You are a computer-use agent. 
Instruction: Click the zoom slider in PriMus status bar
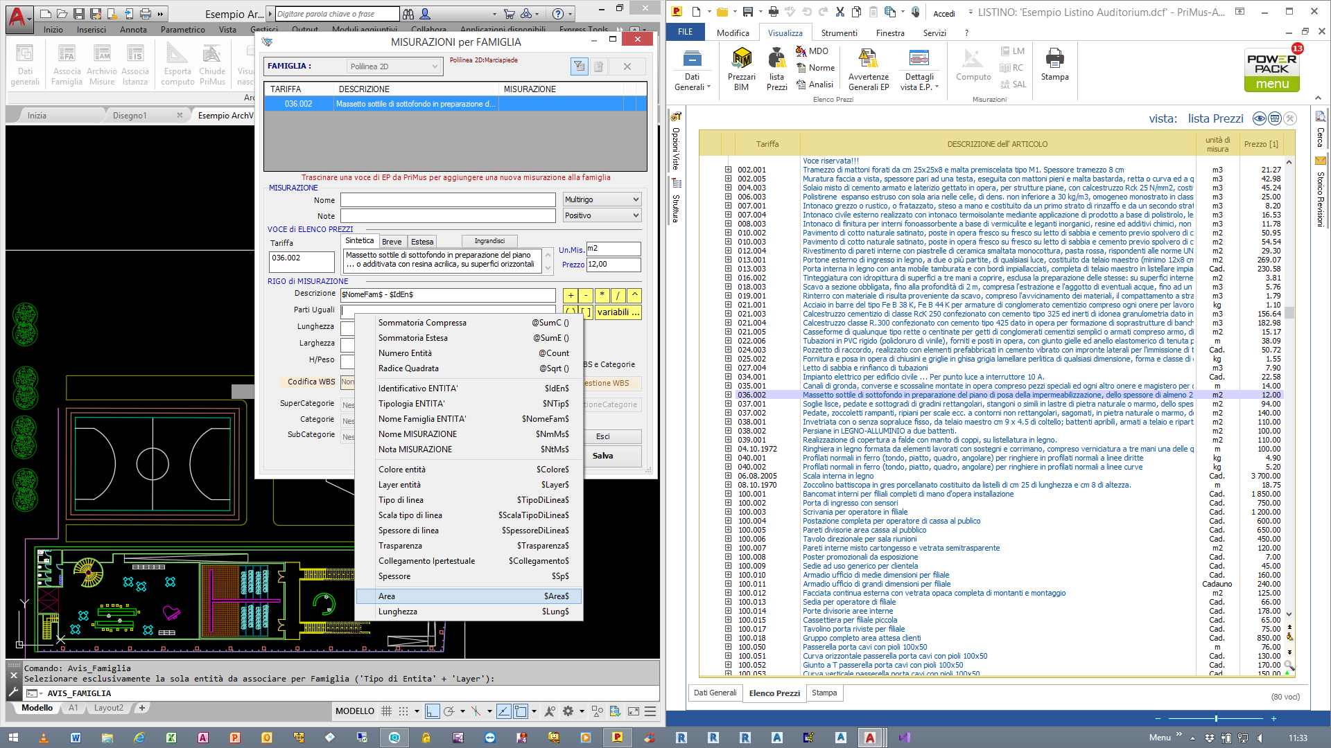pyautogui.click(x=1216, y=719)
